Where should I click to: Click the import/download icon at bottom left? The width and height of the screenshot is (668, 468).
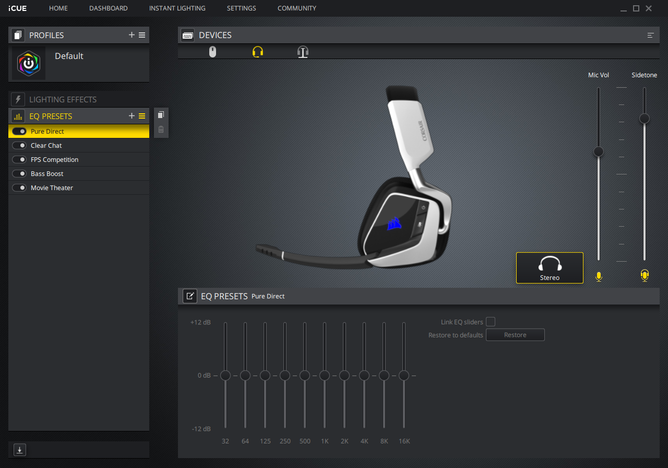pyautogui.click(x=19, y=450)
